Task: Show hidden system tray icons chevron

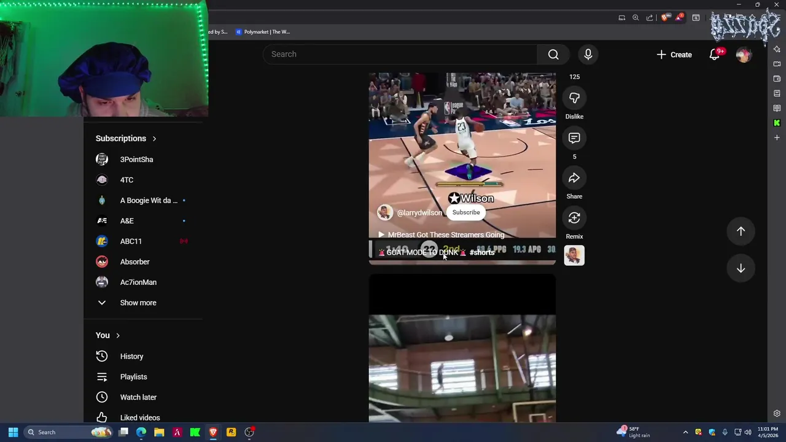Action: [685, 432]
